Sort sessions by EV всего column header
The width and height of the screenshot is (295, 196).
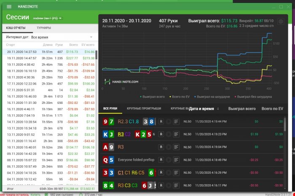click(x=88, y=45)
